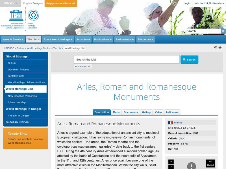The image size is (226, 169).
Task: Open the UNESCO dropdown at top
Action: tap(10, 3)
